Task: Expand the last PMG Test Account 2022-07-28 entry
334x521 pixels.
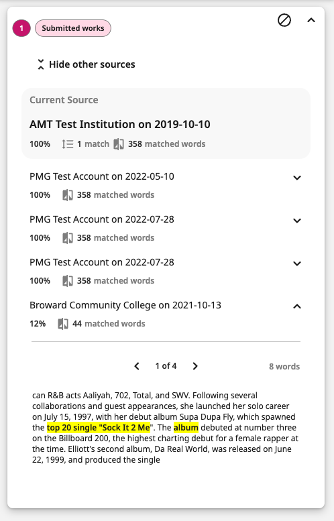Action: click(297, 264)
